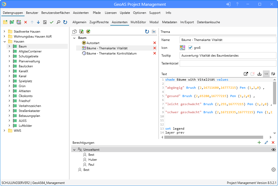
Task: Collapse the Hausen folder node
Action: click(x=4, y=41)
